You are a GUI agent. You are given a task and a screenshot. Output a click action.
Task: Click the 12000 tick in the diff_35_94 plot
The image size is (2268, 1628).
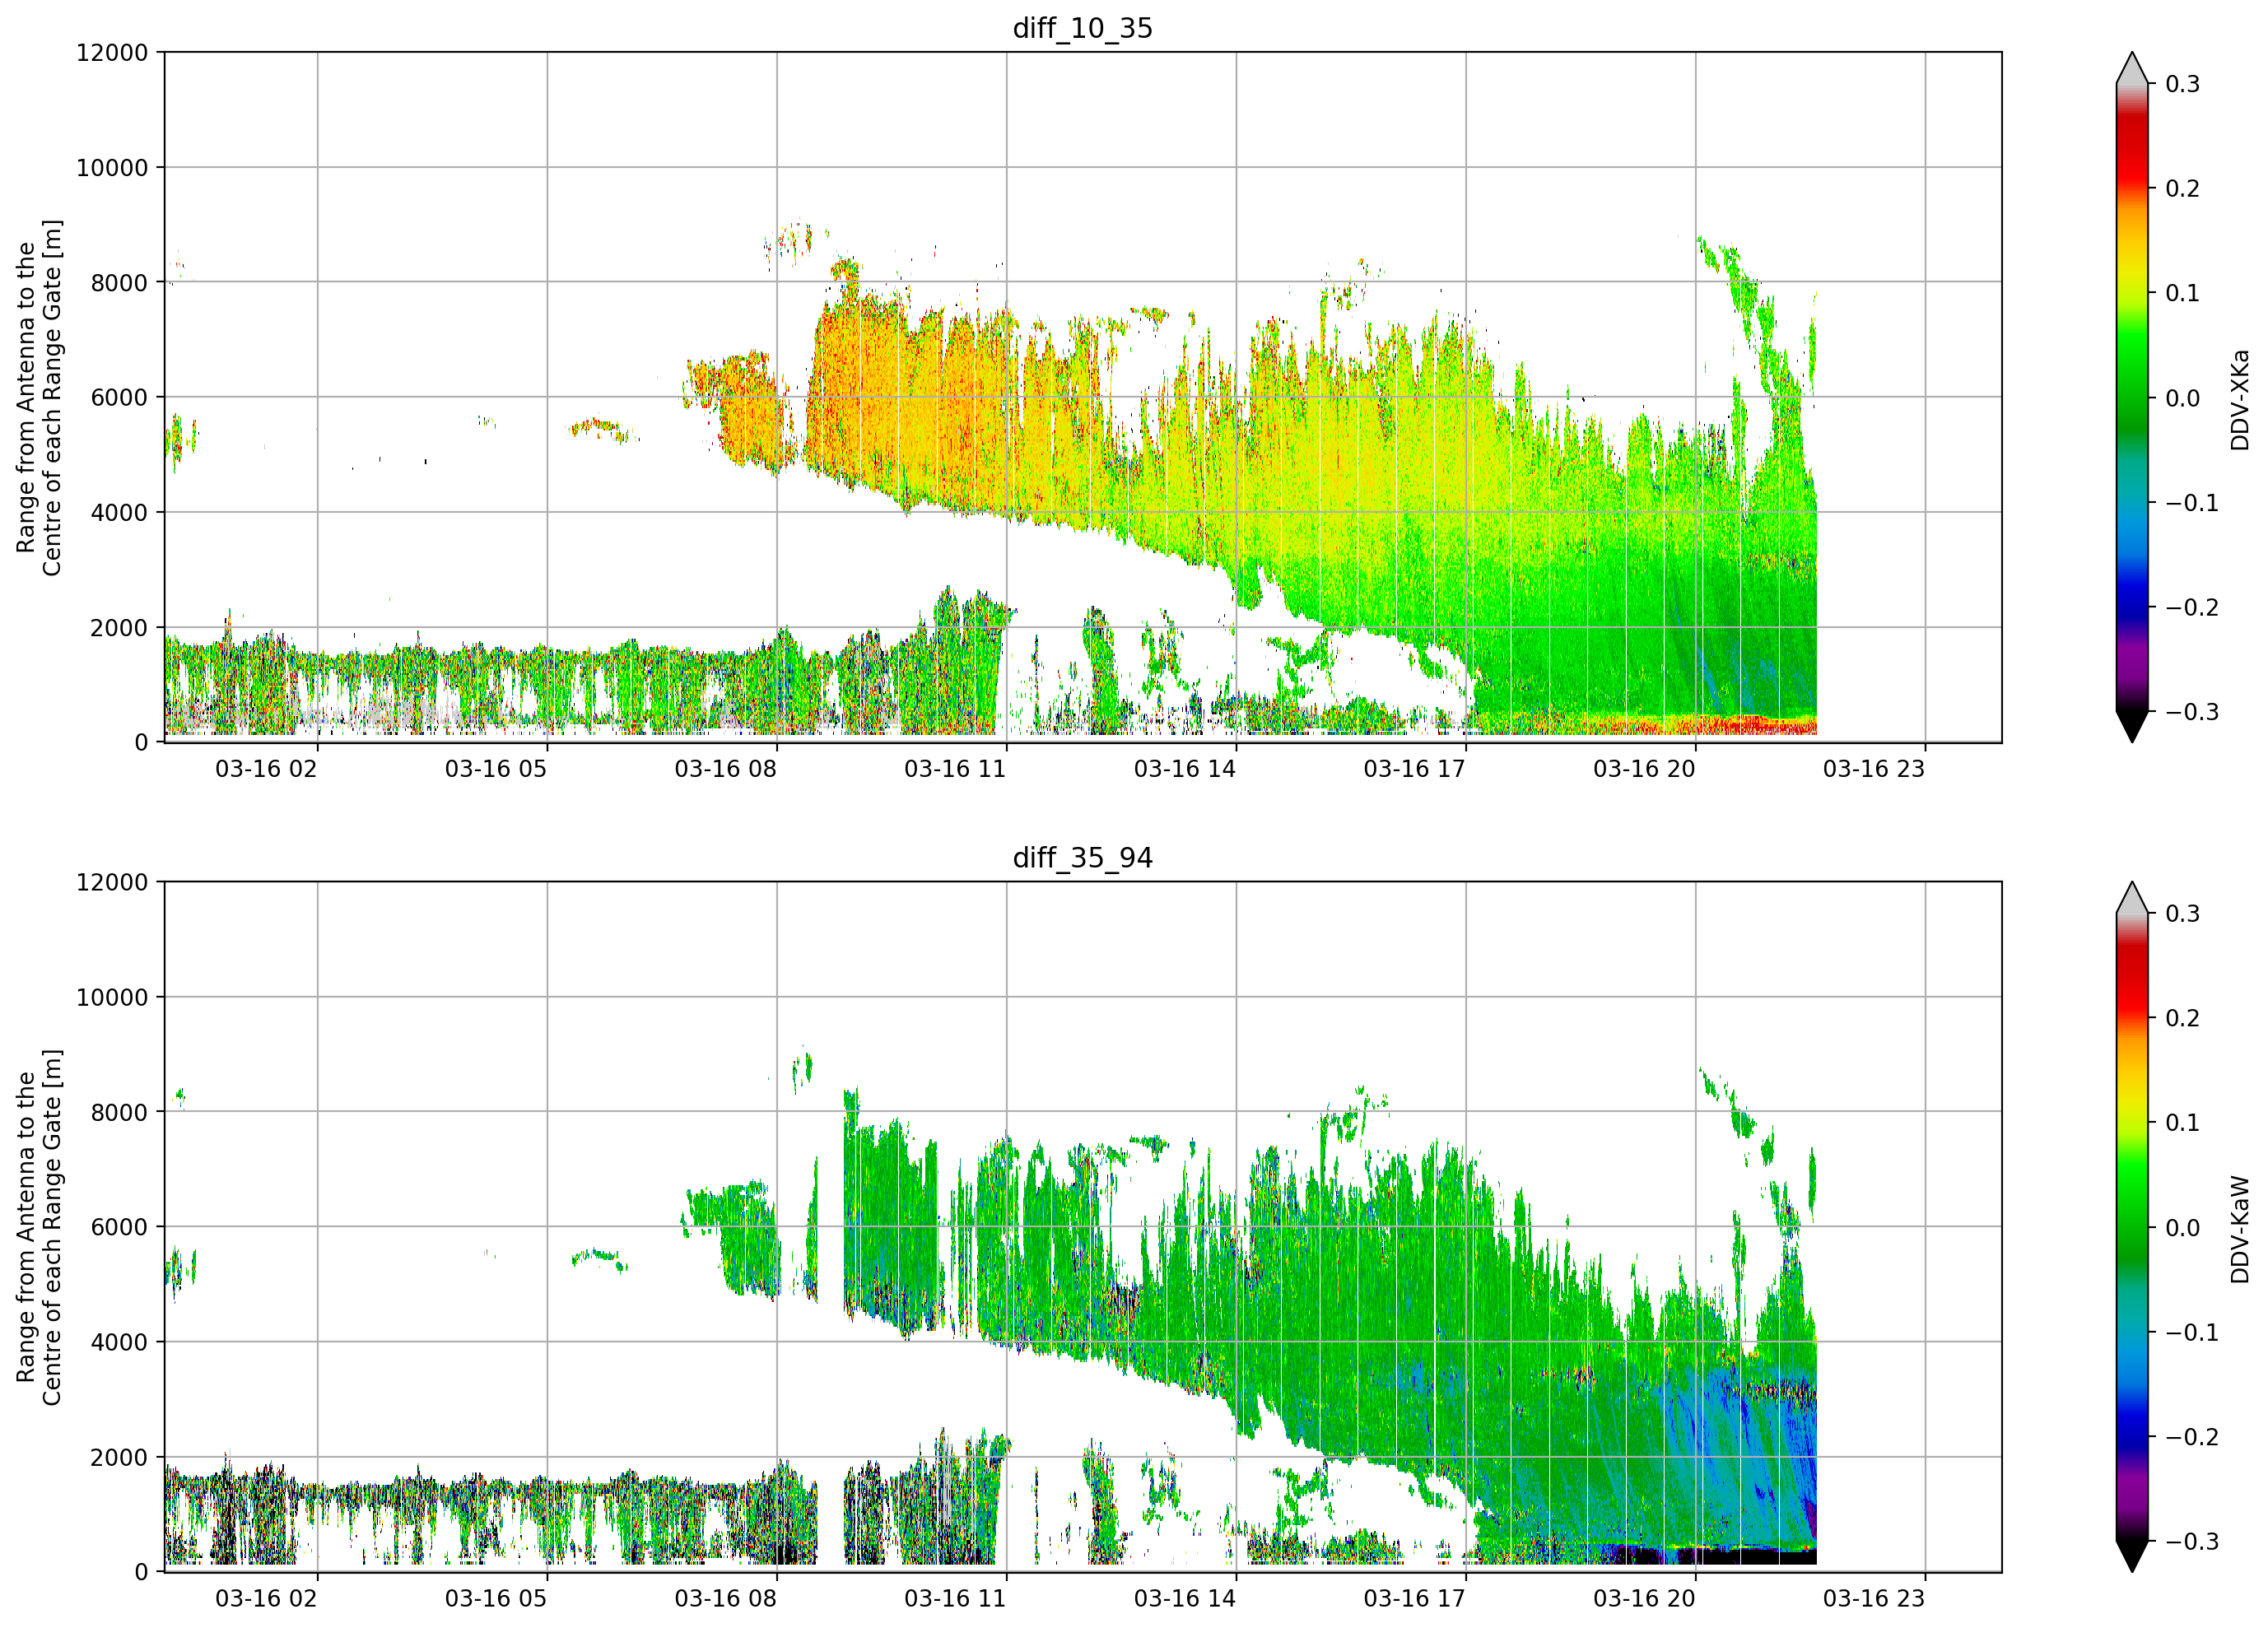(x=112, y=882)
